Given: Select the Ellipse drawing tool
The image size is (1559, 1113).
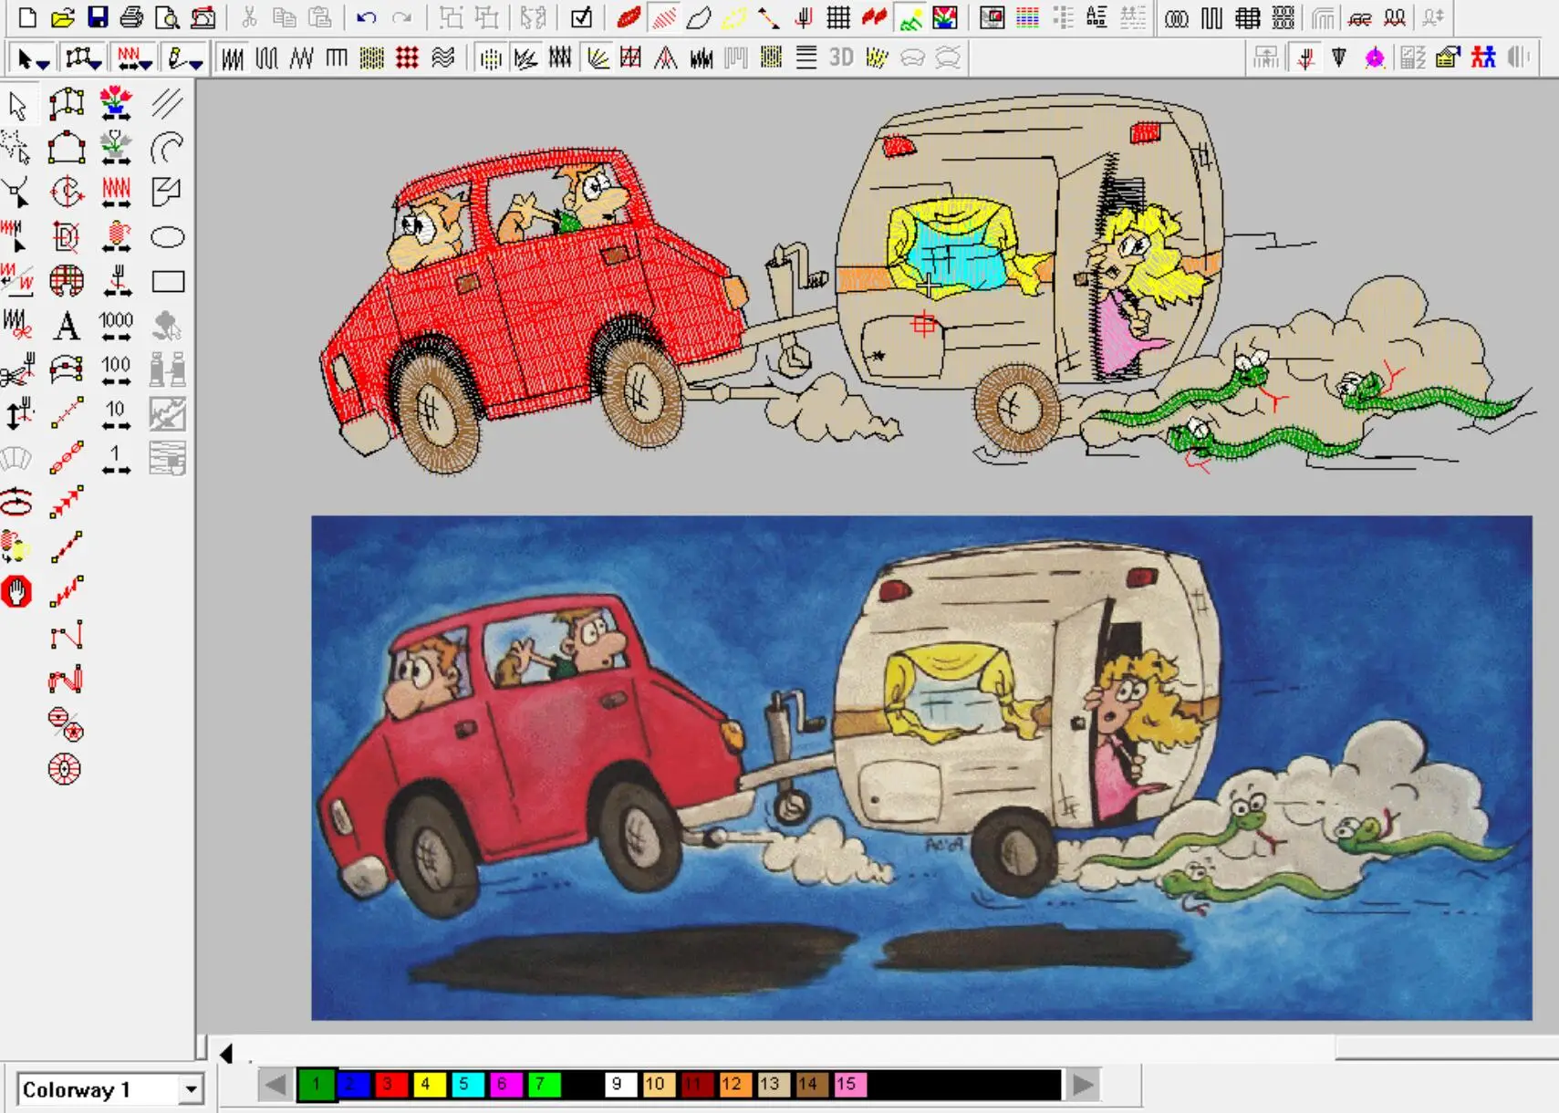Looking at the screenshot, I should (x=168, y=238).
